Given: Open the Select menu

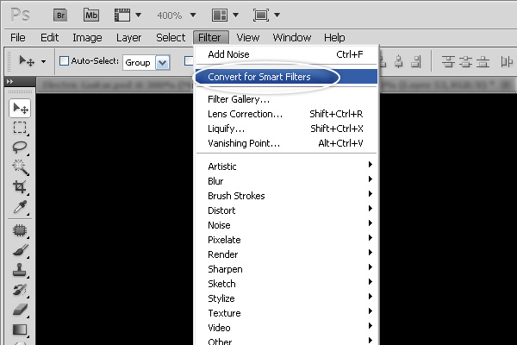Looking at the screenshot, I should point(171,38).
